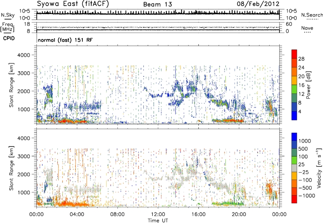Image resolution: width=323 pixels, height=223 pixels.
Task: Click the "3000" range tick in power panel
Action: pyautogui.click(x=23, y=73)
